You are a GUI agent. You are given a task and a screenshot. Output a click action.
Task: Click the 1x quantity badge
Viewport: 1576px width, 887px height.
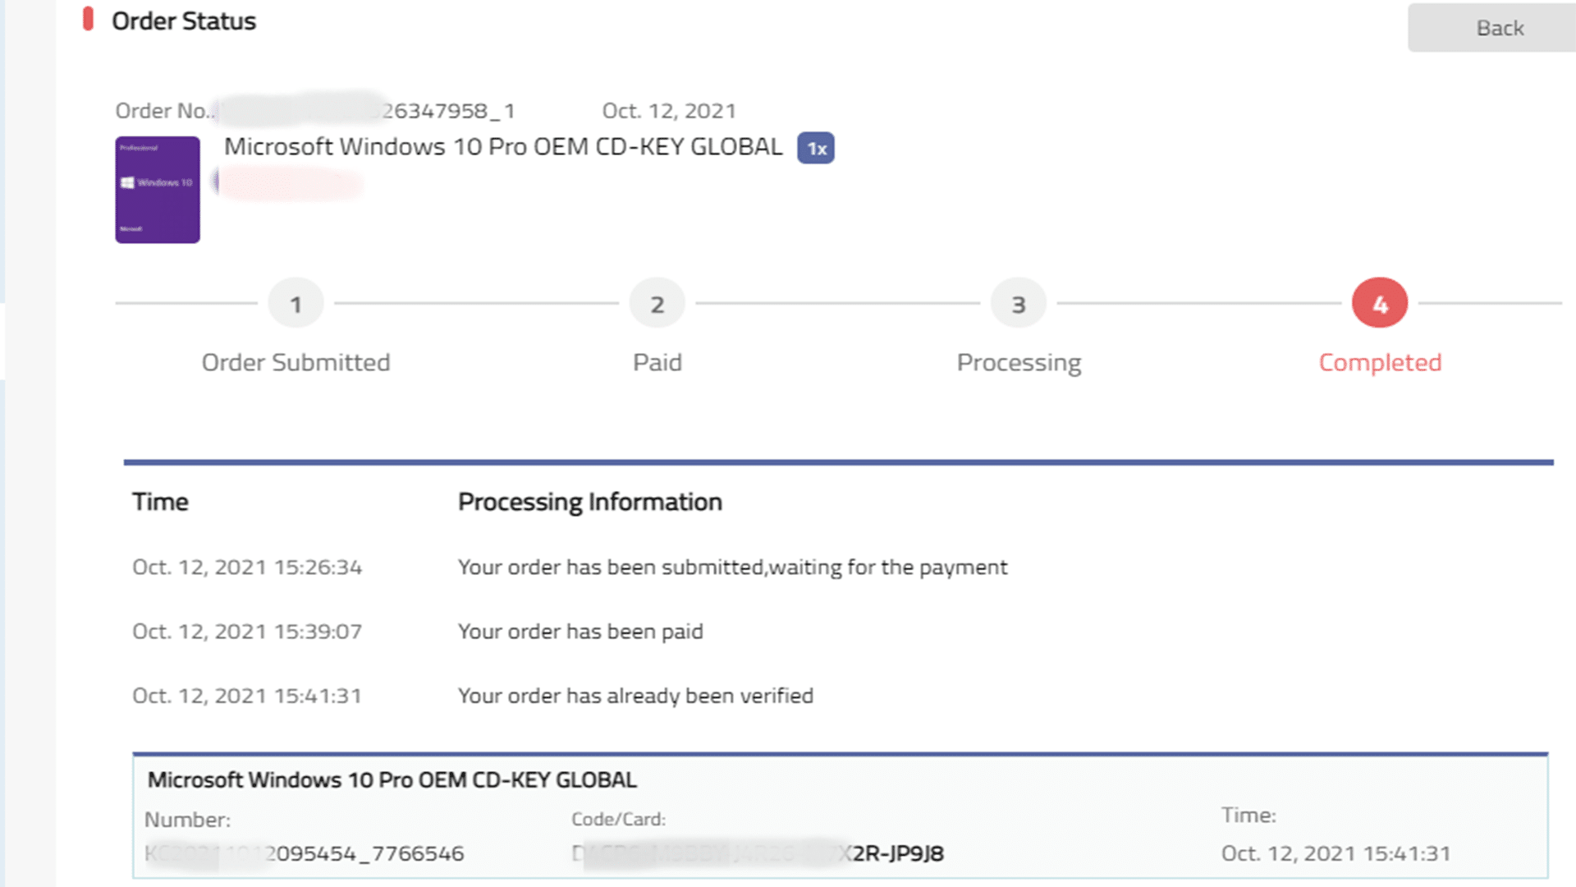pyautogui.click(x=816, y=149)
